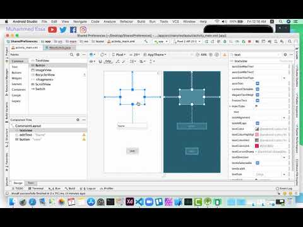Toggle the textAllCaps checkbox

pos(258,123)
